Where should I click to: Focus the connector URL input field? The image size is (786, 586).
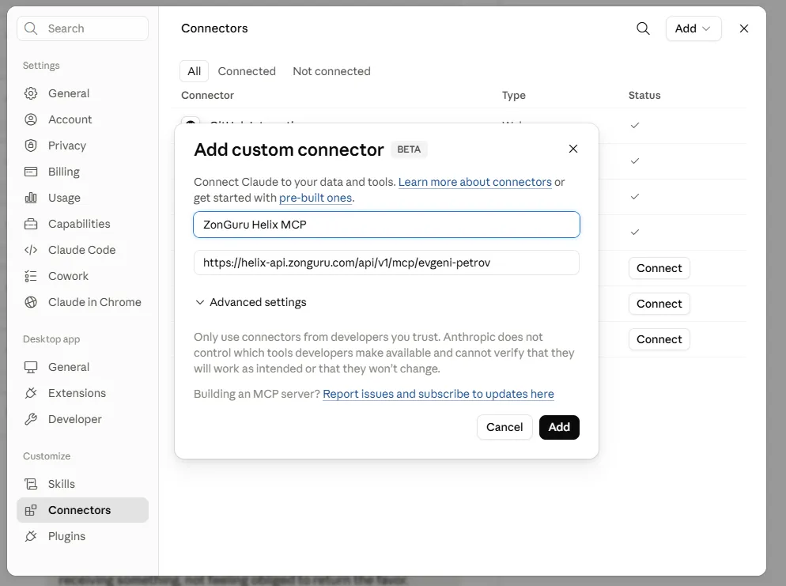coord(387,263)
